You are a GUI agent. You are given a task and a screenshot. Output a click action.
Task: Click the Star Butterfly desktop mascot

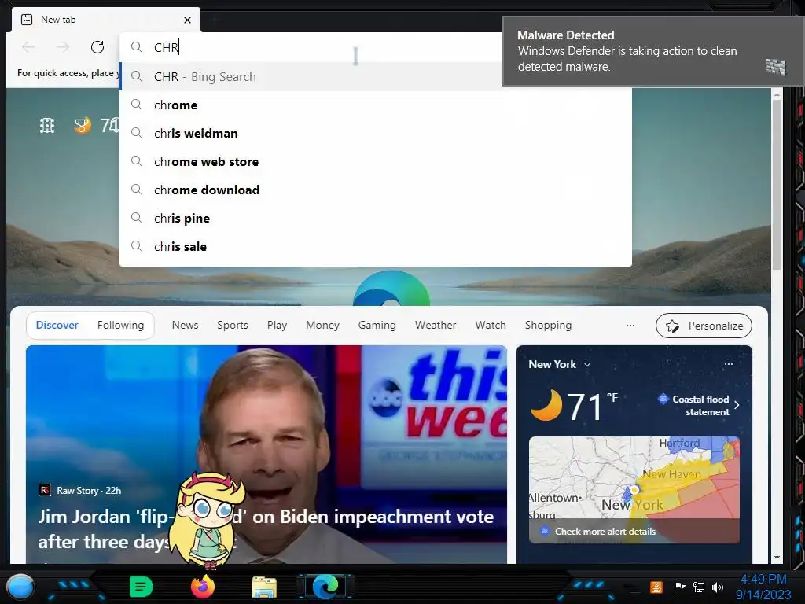(x=208, y=520)
